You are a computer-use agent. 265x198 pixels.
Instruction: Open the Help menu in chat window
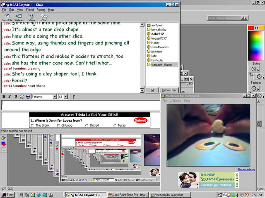pyautogui.click(x=51, y=10)
